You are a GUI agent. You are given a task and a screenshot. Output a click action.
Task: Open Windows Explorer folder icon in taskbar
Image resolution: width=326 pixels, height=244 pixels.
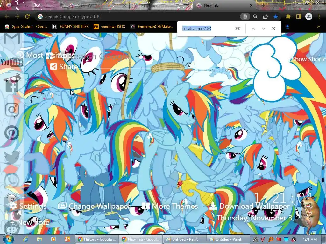tap(39, 240)
